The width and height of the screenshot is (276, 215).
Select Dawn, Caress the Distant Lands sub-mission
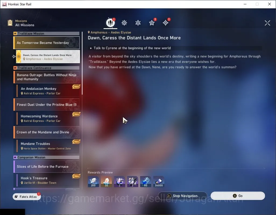pyautogui.click(x=48, y=57)
